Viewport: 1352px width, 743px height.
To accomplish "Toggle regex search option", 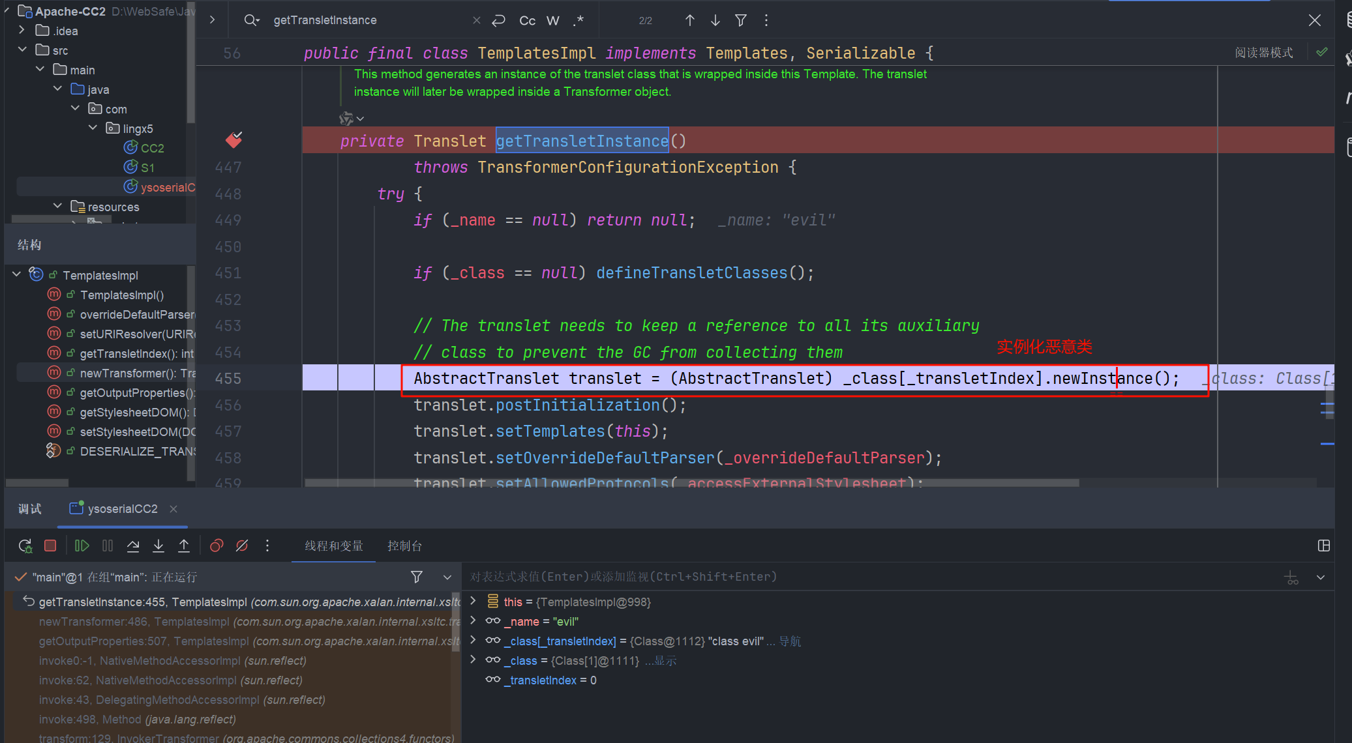I will click(578, 21).
